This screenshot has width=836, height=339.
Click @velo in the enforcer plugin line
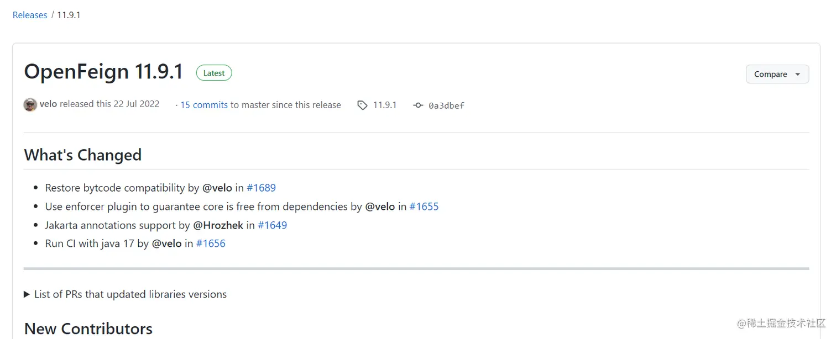click(380, 206)
